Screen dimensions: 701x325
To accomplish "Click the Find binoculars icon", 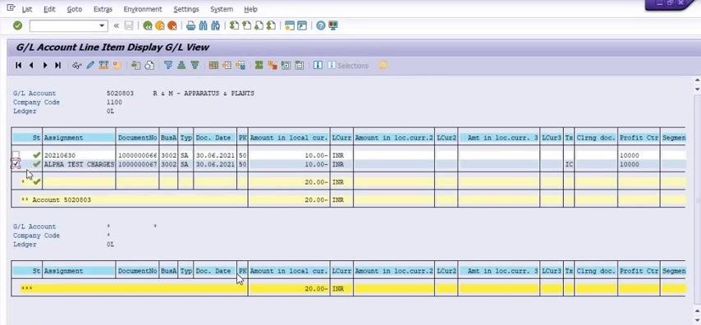I will pyautogui.click(x=204, y=26).
